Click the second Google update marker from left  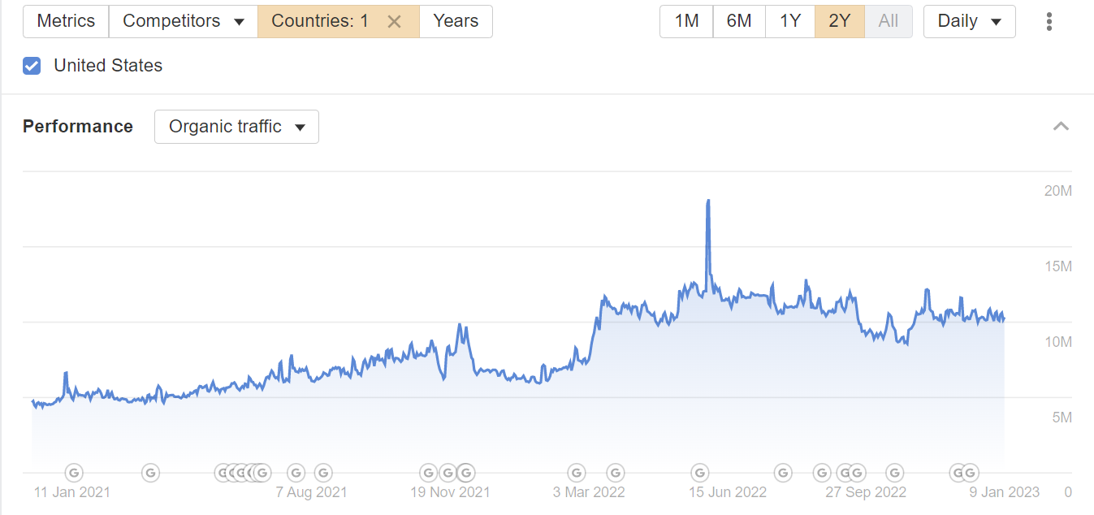150,472
